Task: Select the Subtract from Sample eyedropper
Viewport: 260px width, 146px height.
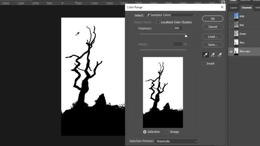Action: point(220,55)
